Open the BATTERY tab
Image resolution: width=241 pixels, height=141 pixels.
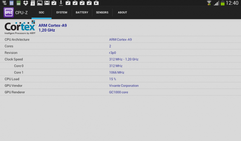(x=82, y=12)
